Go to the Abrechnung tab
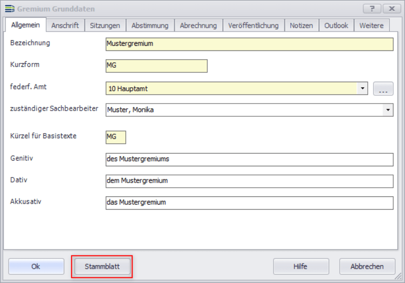The width and height of the screenshot is (405, 283). (198, 25)
